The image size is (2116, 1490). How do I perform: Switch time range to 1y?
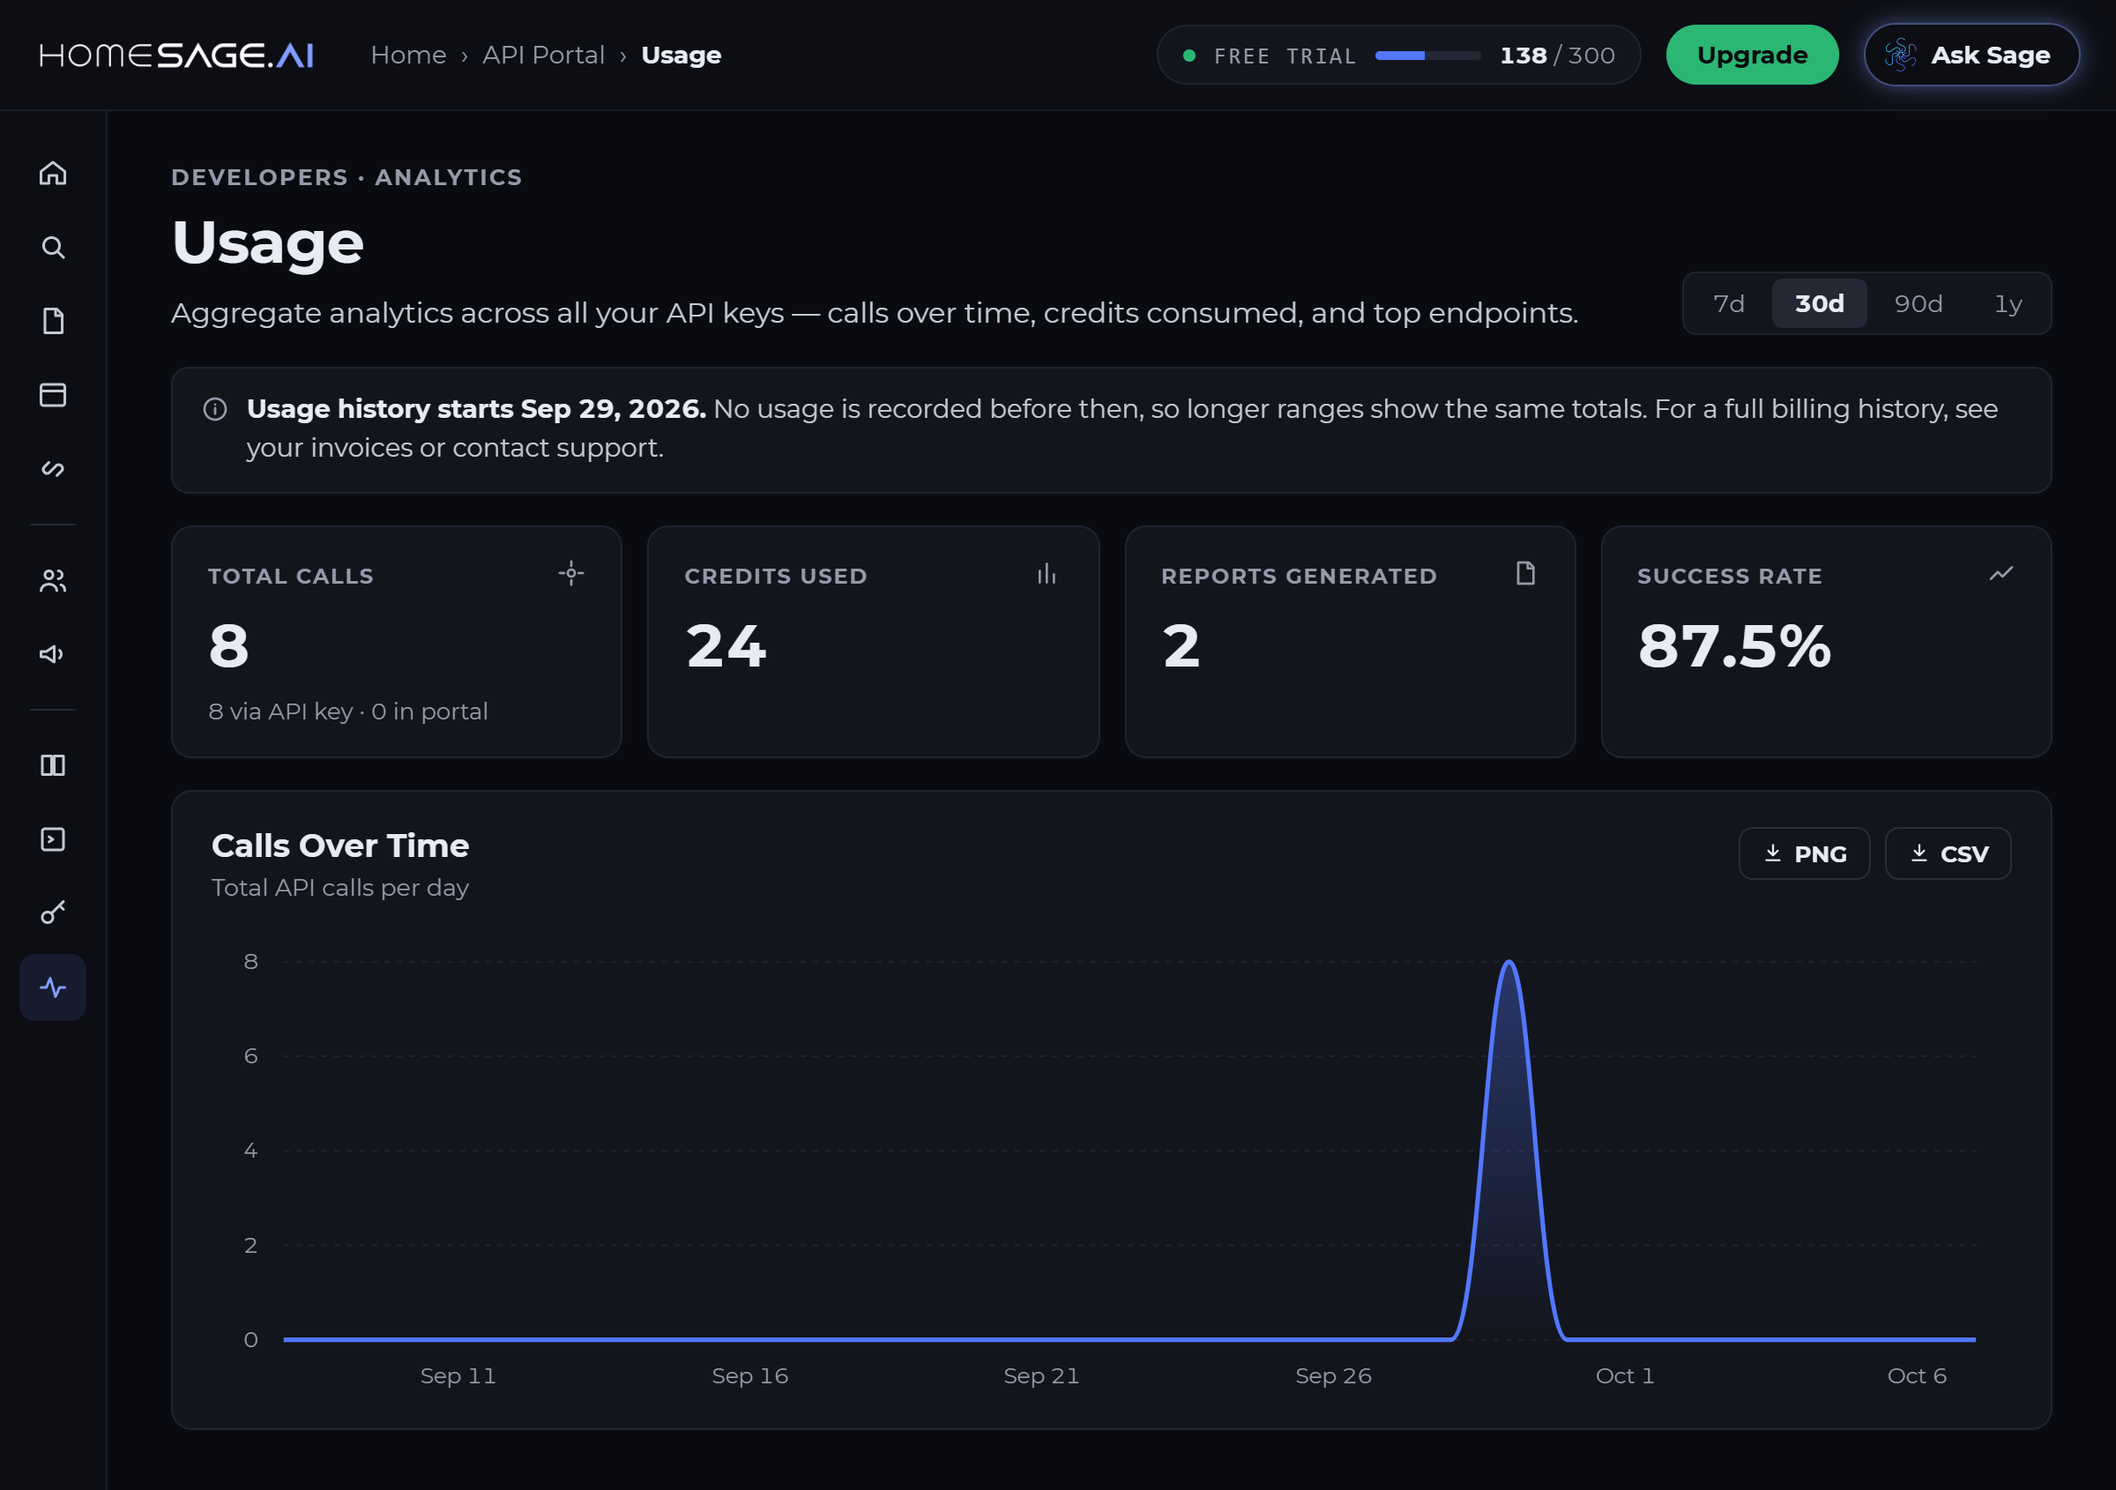point(2008,303)
